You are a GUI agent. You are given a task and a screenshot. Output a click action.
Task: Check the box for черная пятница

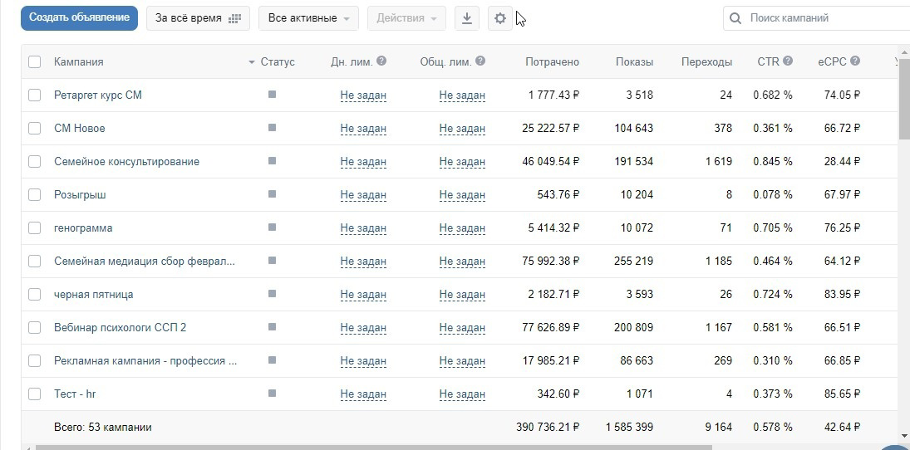(x=34, y=295)
